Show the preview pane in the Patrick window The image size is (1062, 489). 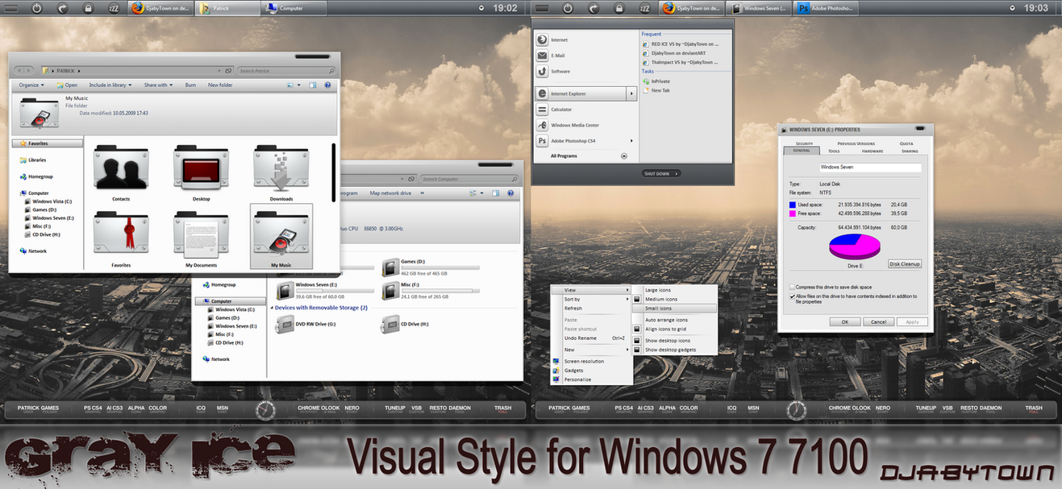coord(311,85)
